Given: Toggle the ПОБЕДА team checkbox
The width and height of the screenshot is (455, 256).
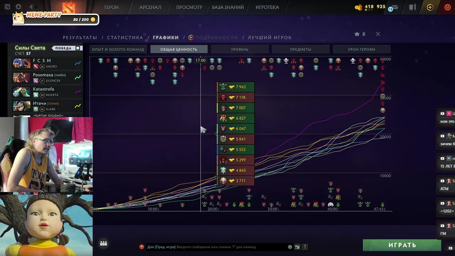Looking at the screenshot, I should [x=78, y=48].
